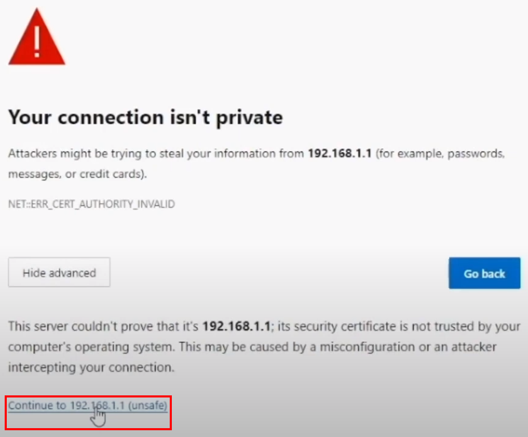Click the "messages, or credit cards)" line

pos(78,174)
